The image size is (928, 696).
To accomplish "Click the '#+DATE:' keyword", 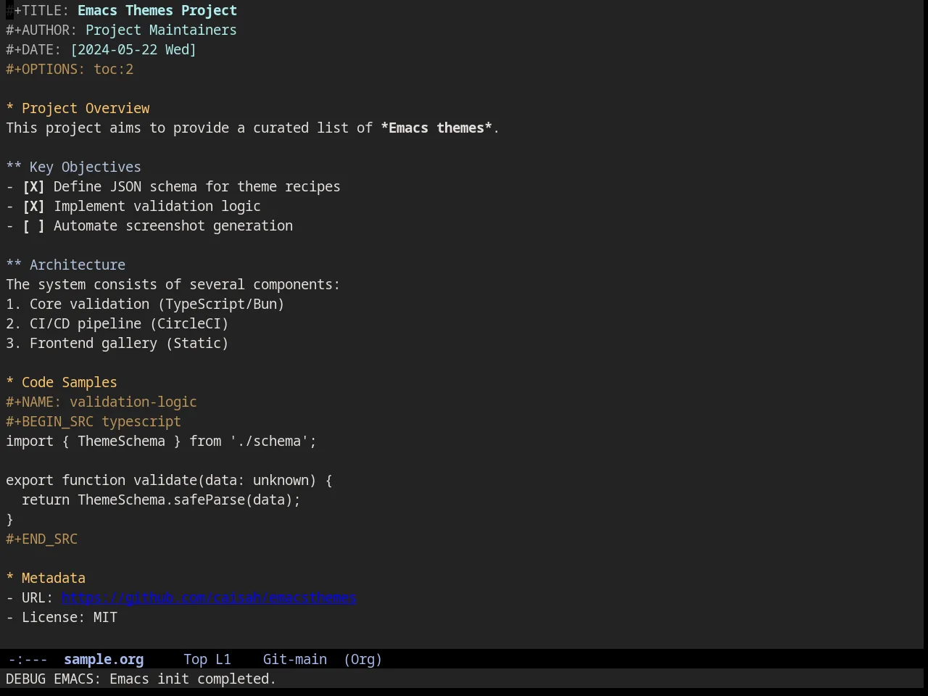I will 33,50.
